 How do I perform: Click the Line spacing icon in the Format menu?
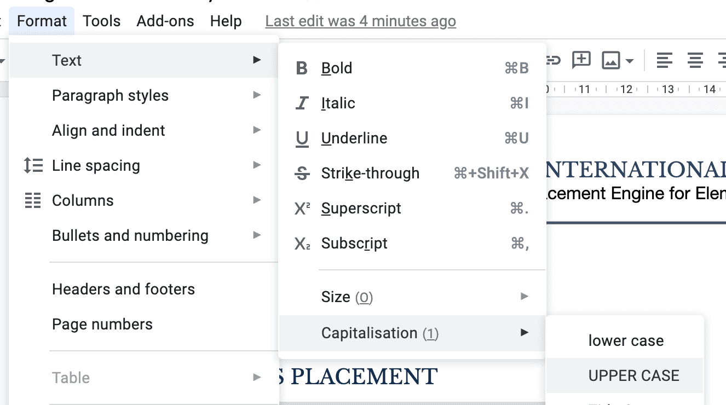coord(33,165)
